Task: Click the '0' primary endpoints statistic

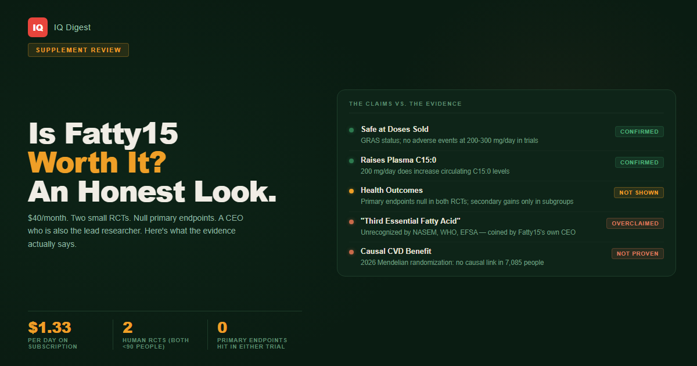Action: coord(222,328)
